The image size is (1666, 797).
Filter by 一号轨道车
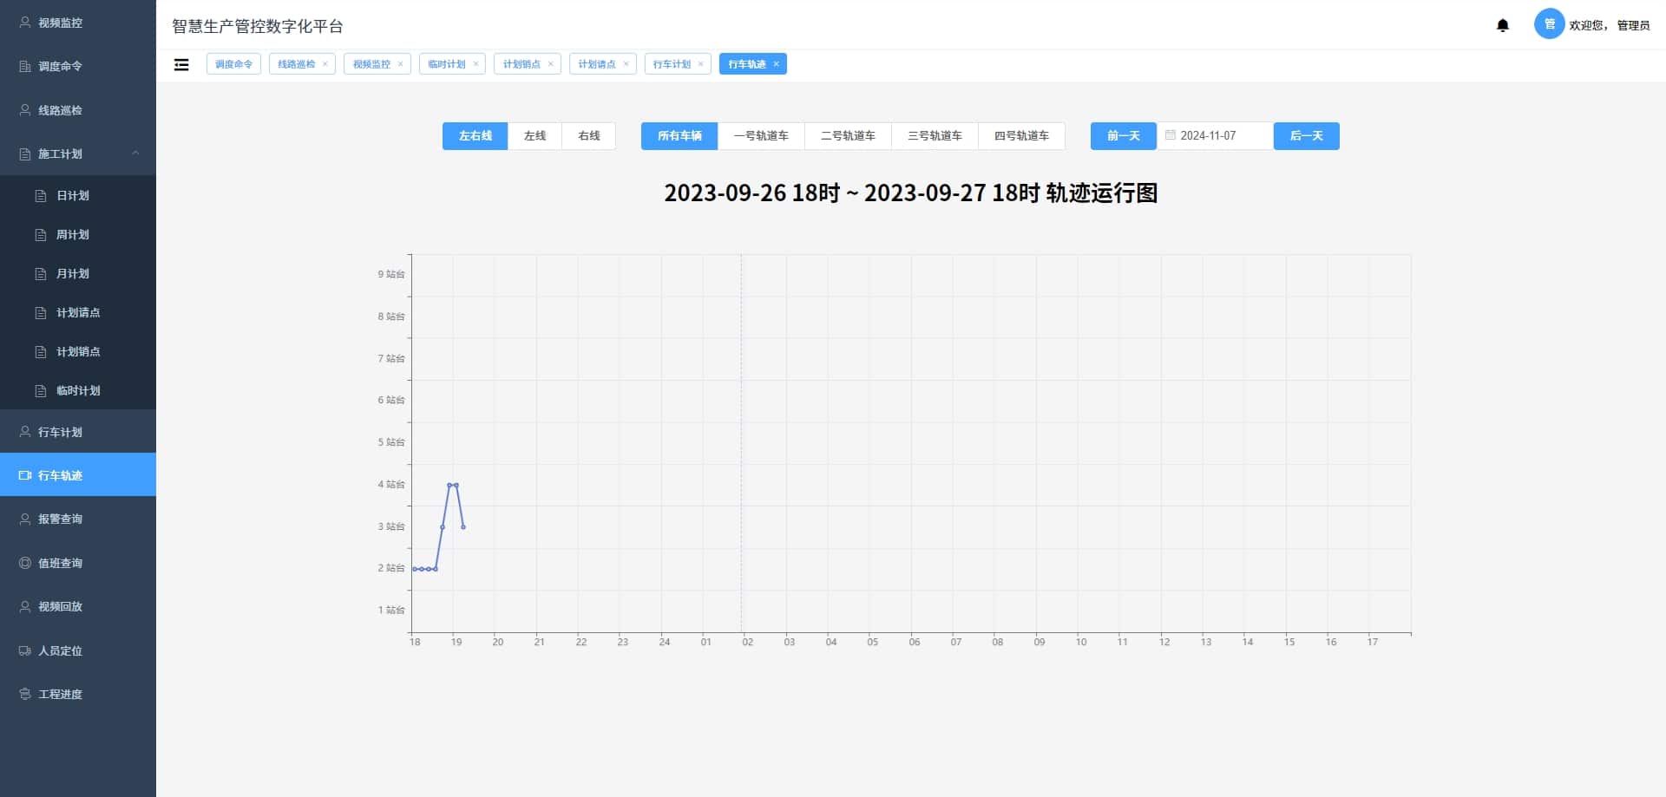coord(761,136)
